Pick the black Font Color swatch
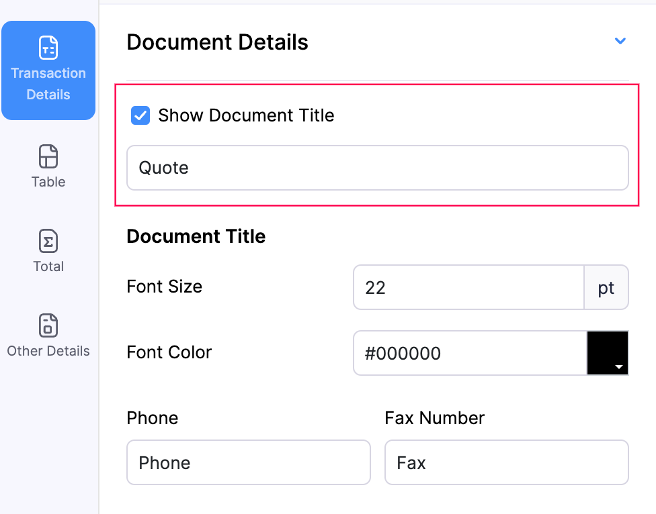Viewport: 656px width, 514px height. pos(608,353)
